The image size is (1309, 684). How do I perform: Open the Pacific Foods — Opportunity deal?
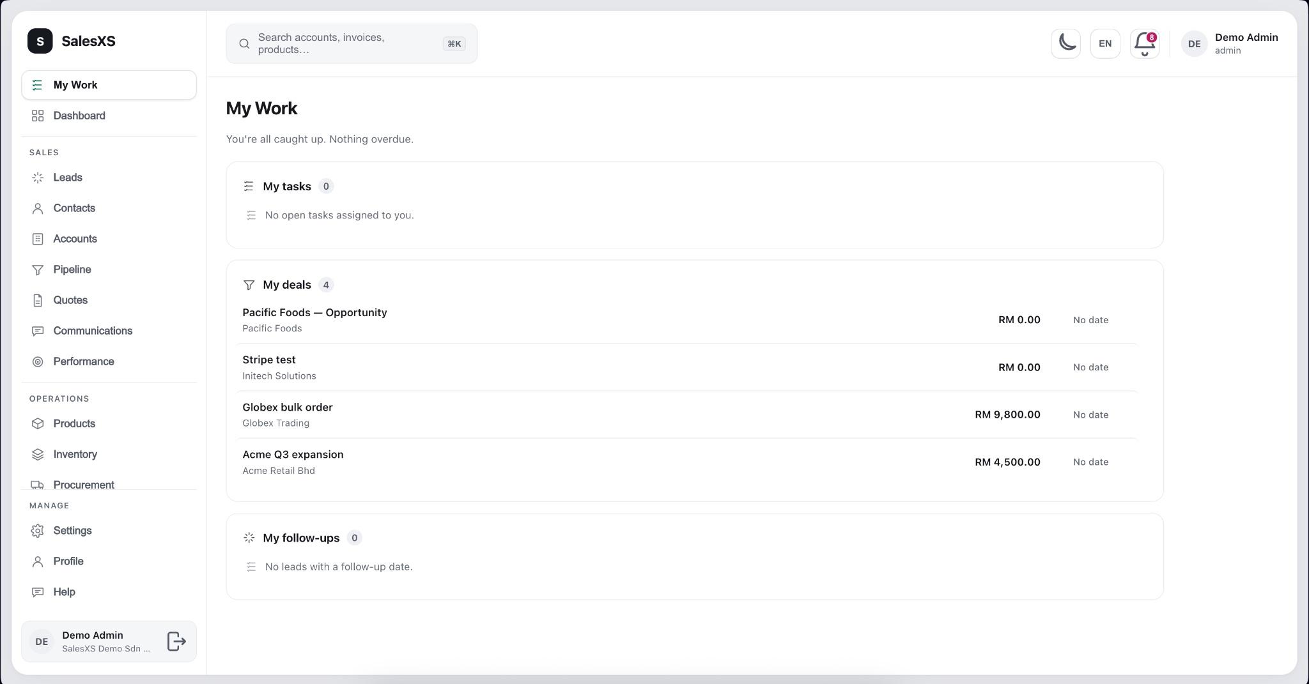point(687,320)
